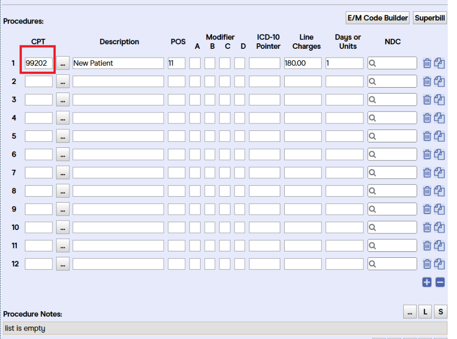
Task: Copy procedure row 8 using duplicate icon
Action: [x=440, y=191]
